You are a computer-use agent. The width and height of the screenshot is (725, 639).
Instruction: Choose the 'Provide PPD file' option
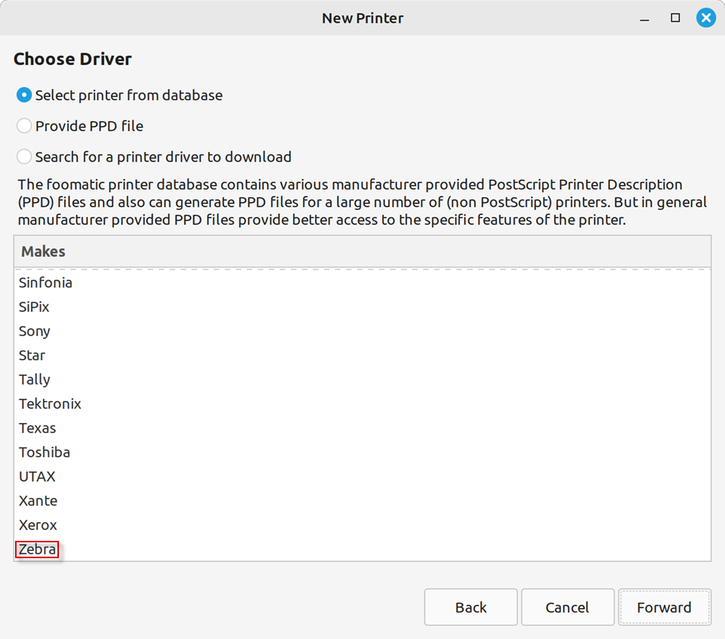pyautogui.click(x=24, y=126)
